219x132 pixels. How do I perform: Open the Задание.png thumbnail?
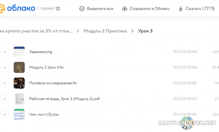[19, 52]
